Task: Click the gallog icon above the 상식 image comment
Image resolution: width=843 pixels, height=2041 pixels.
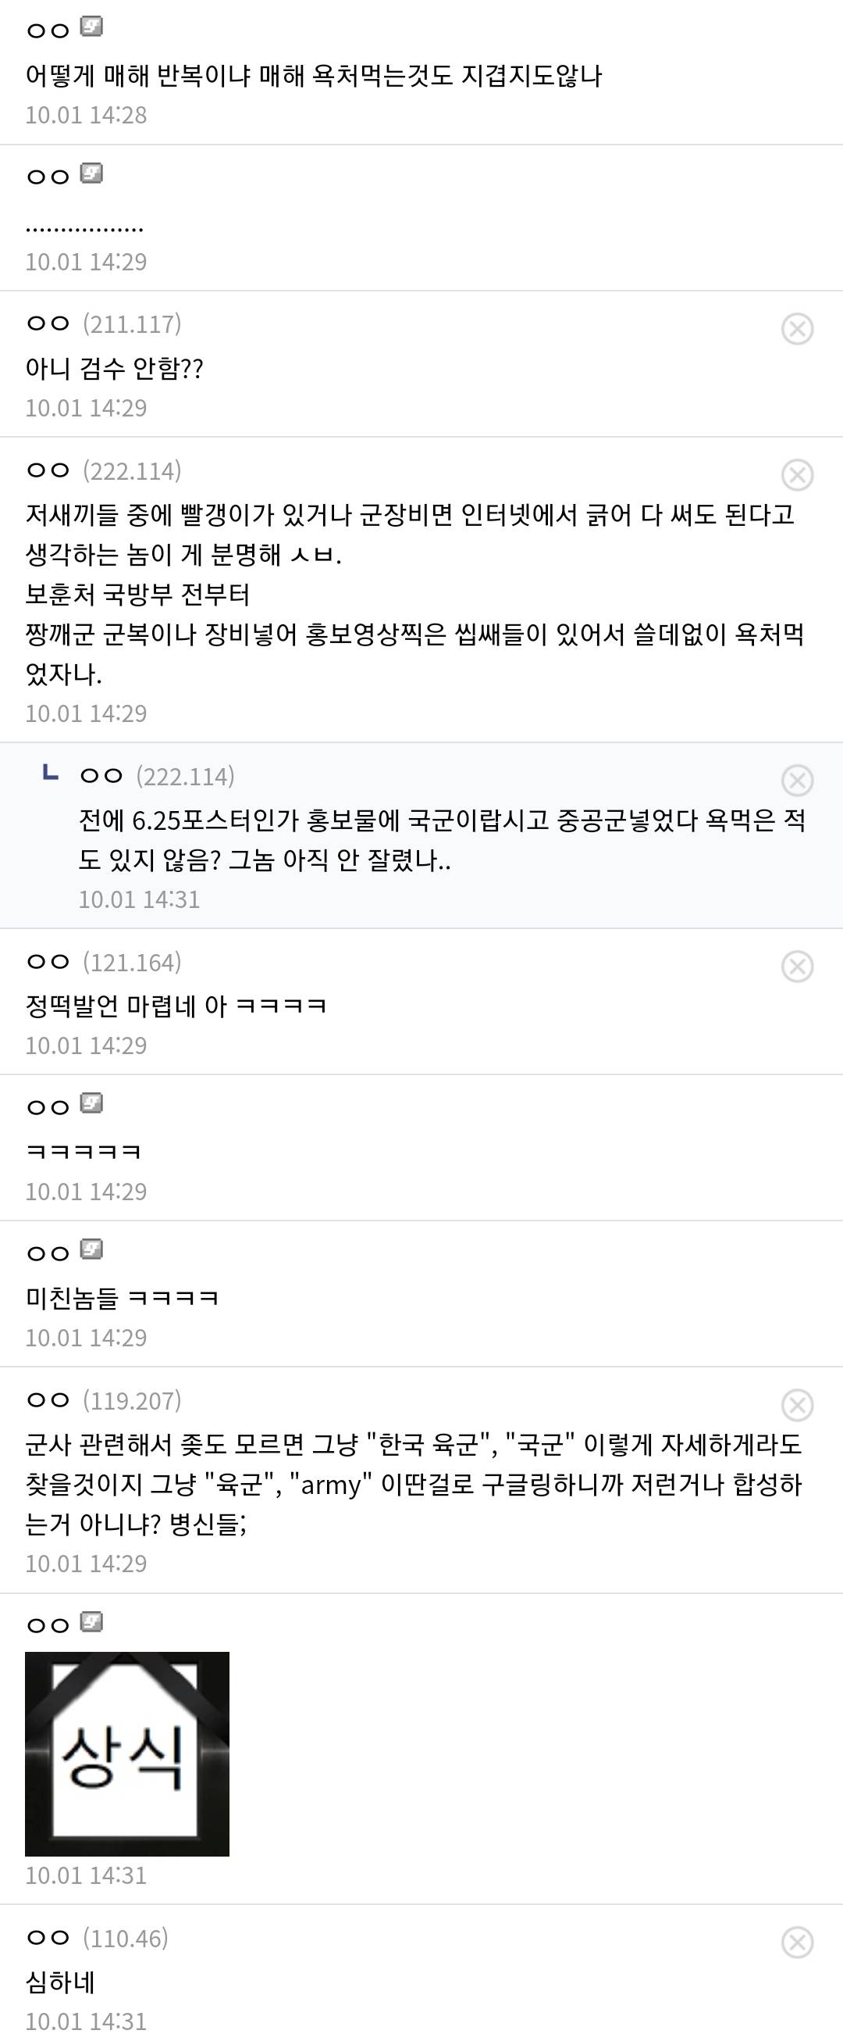Action: click(x=92, y=1624)
